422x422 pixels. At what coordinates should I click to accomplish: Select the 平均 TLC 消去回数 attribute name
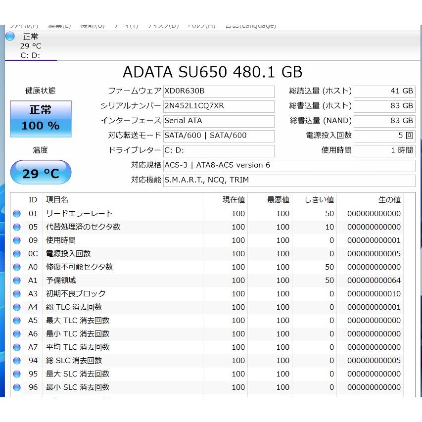coord(78,347)
